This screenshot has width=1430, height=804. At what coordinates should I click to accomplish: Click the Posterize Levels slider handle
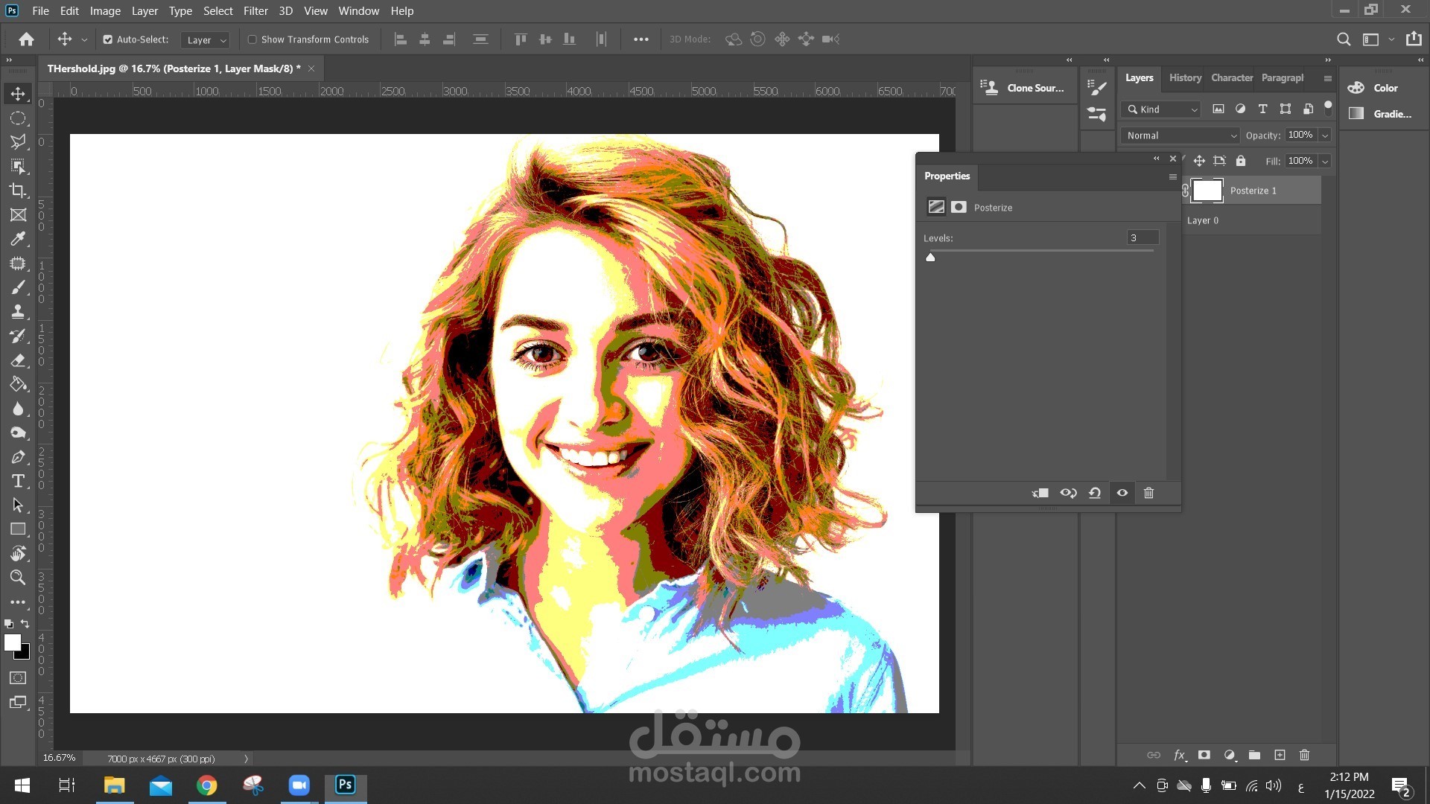(930, 258)
